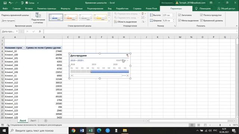Open ribbon display options icon
Viewport: 239px width, 134px height.
[x=211, y=3]
